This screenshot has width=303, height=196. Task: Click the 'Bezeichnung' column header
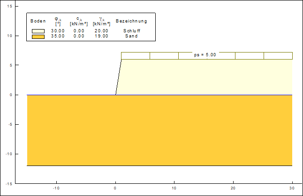click(131, 21)
